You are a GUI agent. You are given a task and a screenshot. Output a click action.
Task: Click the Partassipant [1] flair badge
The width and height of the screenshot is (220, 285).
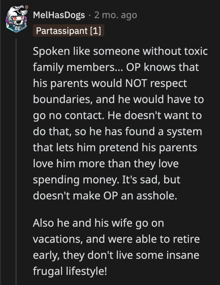[x=68, y=31]
